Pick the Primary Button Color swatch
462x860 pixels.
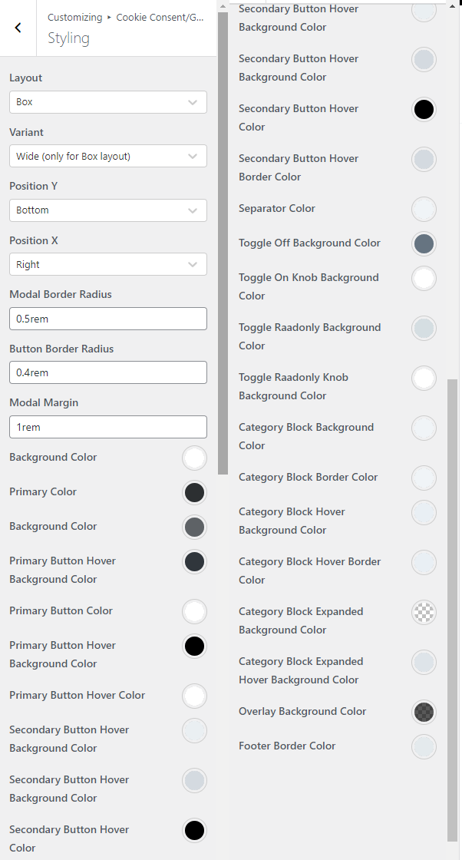(195, 611)
